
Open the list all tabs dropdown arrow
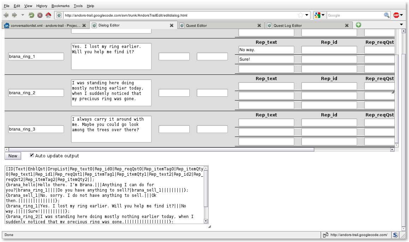tap(401, 25)
